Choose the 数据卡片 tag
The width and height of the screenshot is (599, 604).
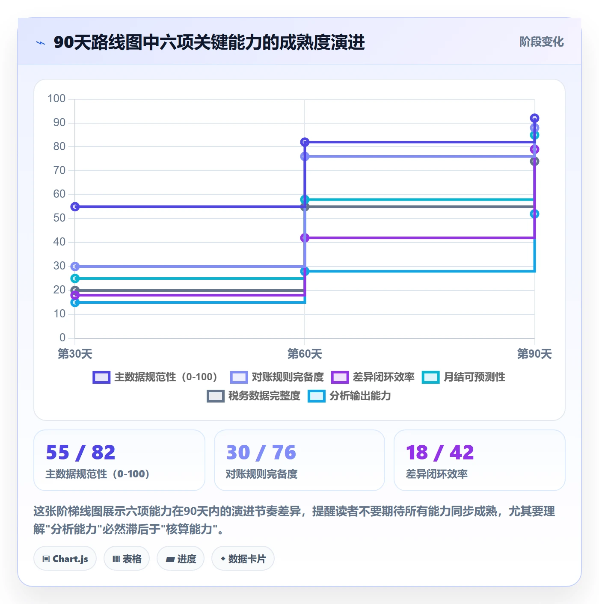pos(243,558)
